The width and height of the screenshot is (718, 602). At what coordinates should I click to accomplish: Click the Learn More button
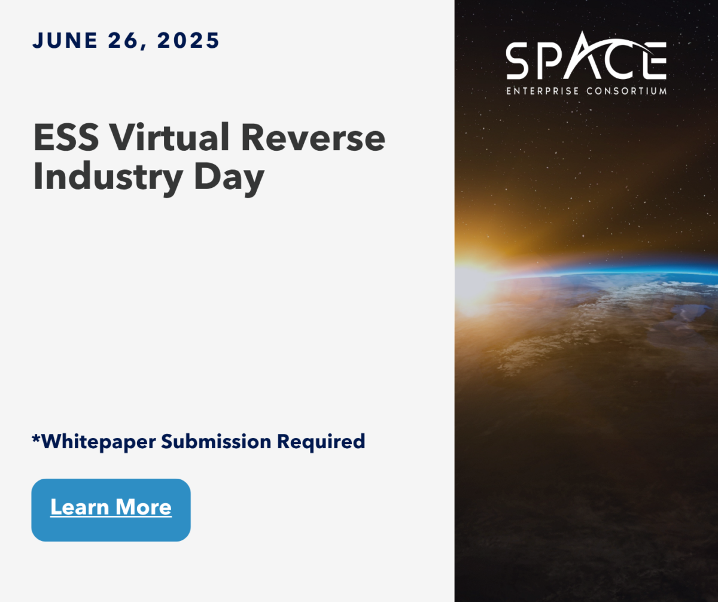pos(111,509)
